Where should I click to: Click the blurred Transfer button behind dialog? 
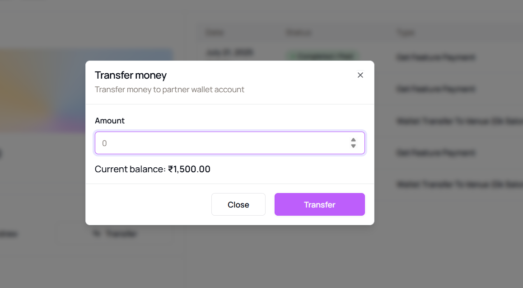click(x=115, y=233)
